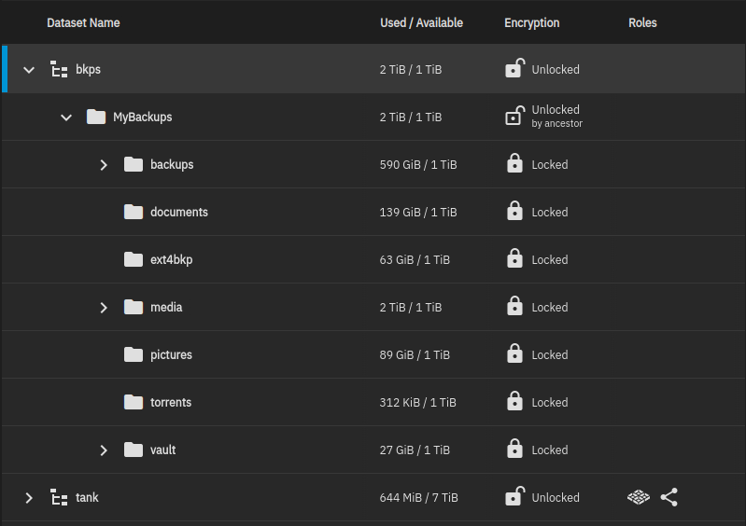The image size is (746, 526).
Task: Collapse the bkps pool
Action: click(29, 70)
